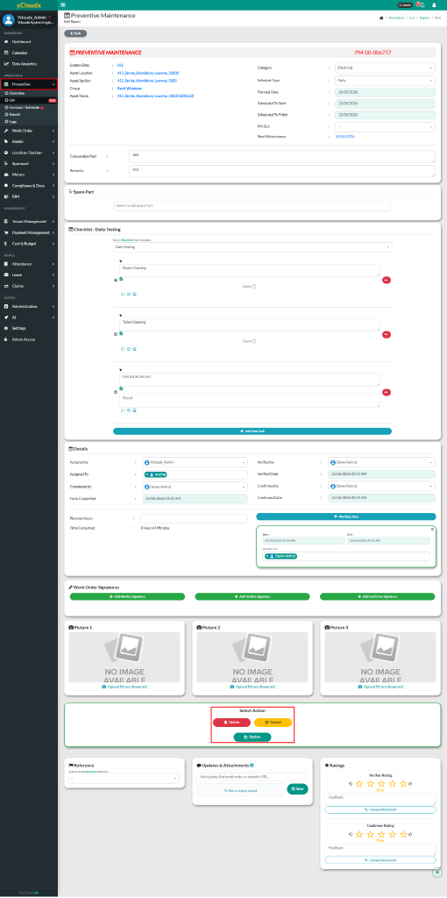
Task: Open the Schedule Type dropdown showing Daily
Action: click(x=387, y=81)
